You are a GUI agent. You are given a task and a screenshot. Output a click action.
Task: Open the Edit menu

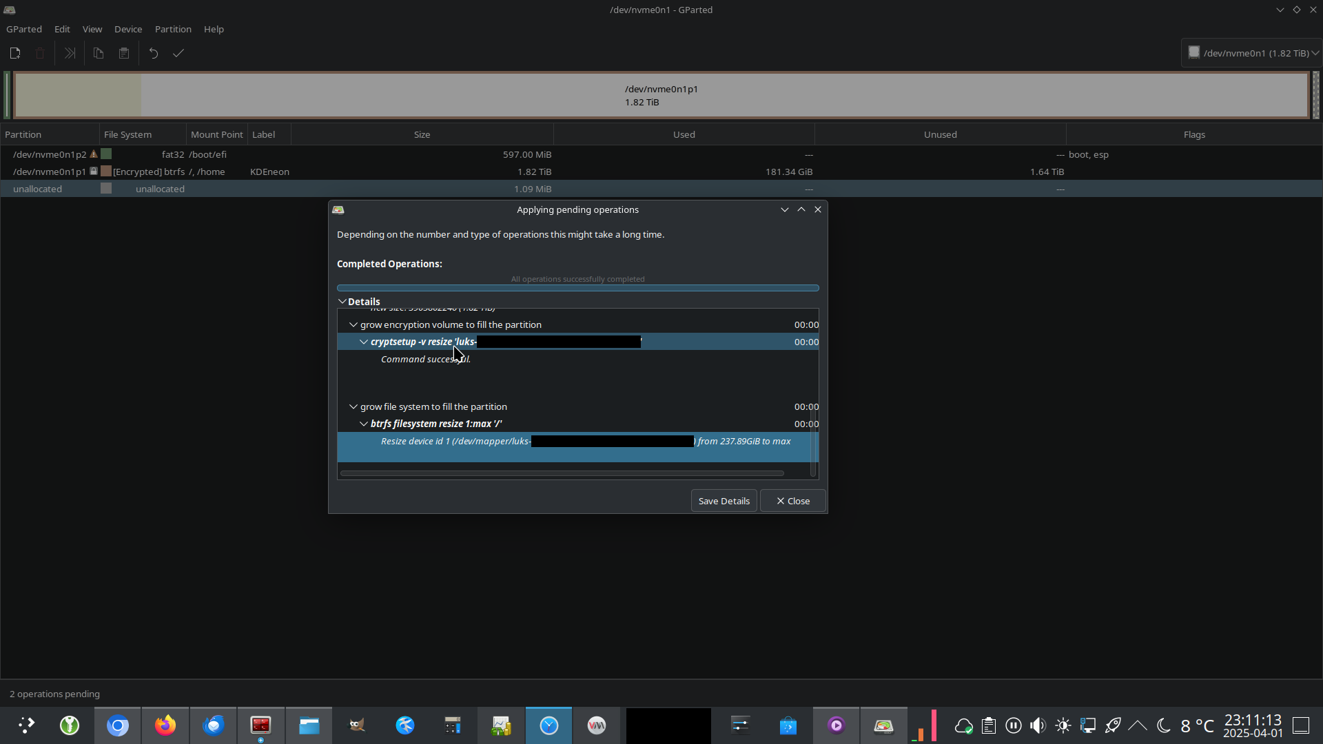(62, 29)
